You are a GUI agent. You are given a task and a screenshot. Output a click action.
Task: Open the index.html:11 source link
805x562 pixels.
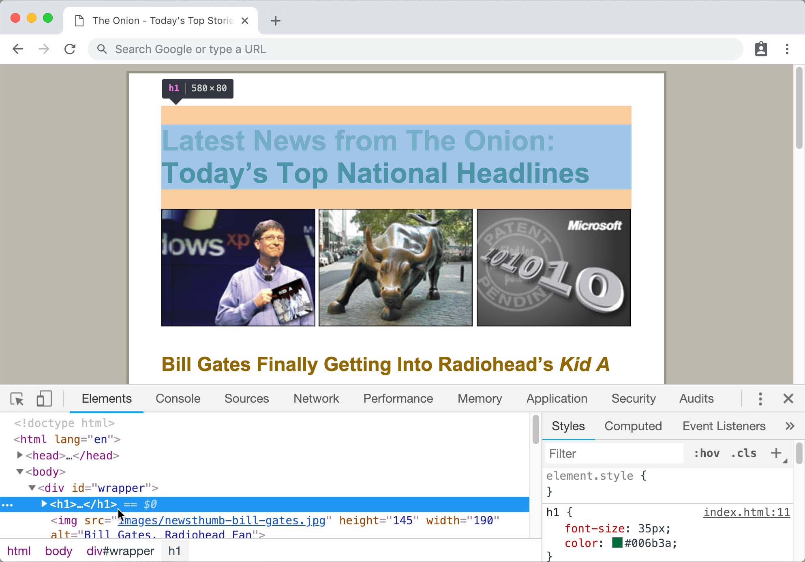click(x=746, y=512)
